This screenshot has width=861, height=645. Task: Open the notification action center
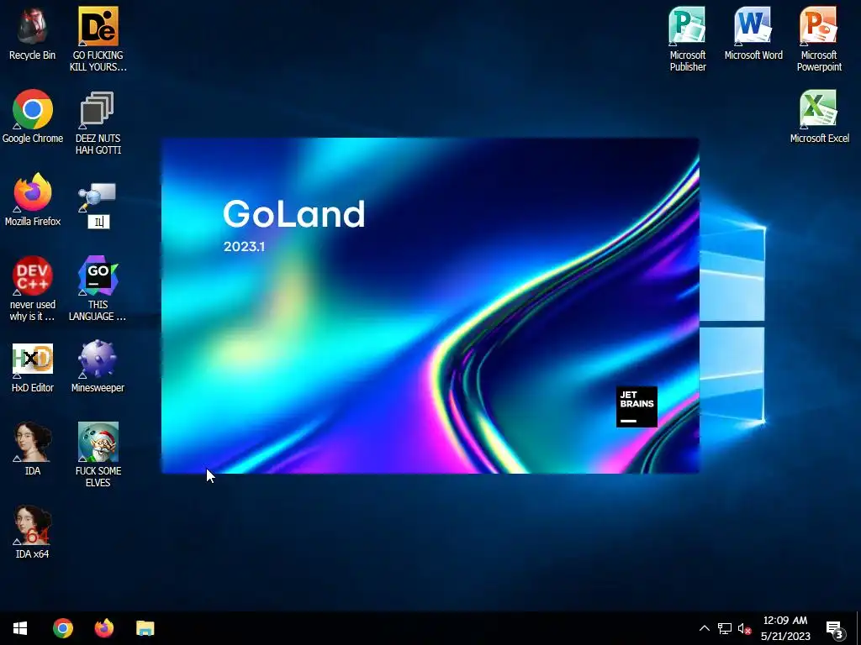click(x=834, y=629)
